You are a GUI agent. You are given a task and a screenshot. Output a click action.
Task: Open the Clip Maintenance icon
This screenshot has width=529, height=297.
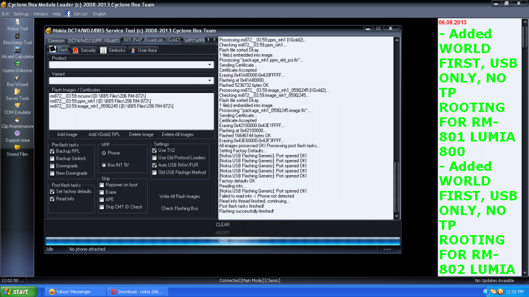[x=18, y=120]
